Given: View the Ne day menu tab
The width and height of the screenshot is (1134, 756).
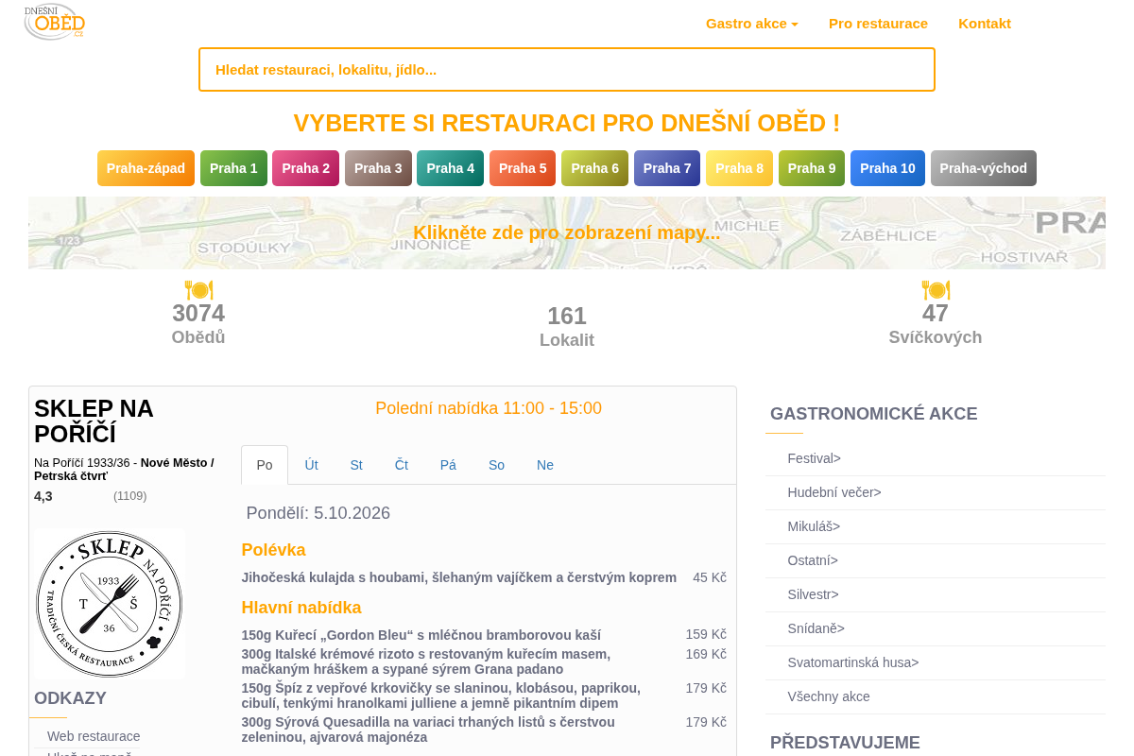Looking at the screenshot, I should 545,465.
